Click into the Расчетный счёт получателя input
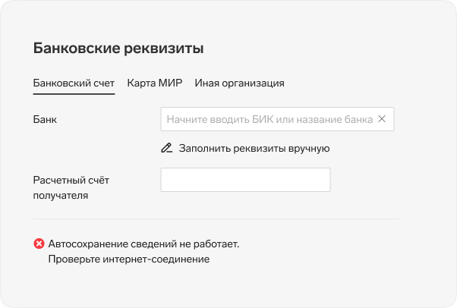Viewport: 457px width, 308px height. coord(245,180)
